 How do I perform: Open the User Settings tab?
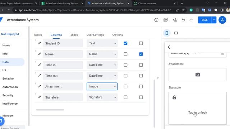[x=95, y=35]
